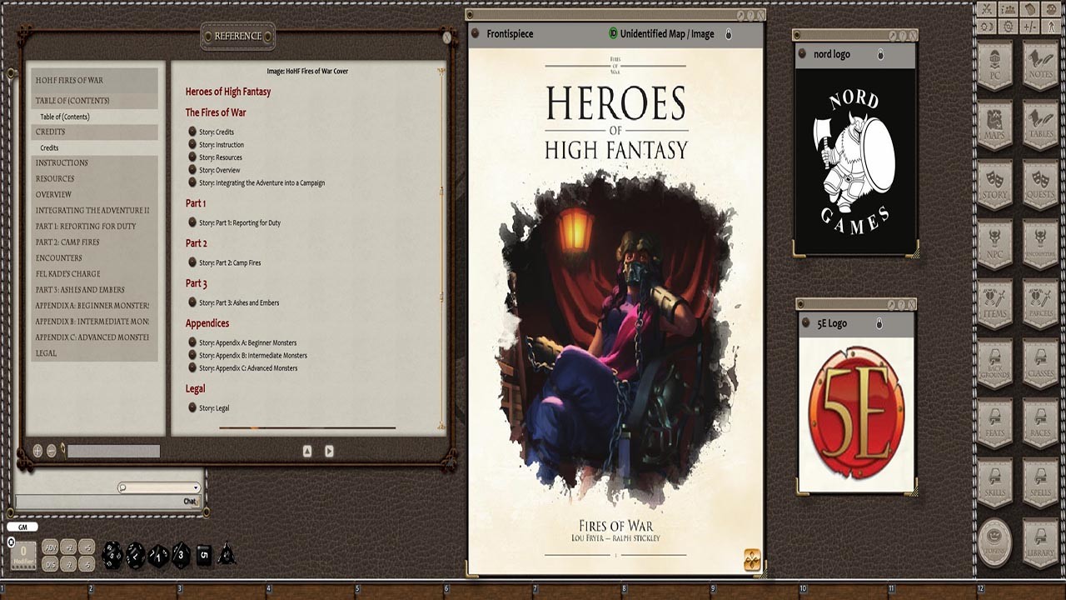Open Story: Part 1: Reporting for Duty

pyautogui.click(x=242, y=222)
